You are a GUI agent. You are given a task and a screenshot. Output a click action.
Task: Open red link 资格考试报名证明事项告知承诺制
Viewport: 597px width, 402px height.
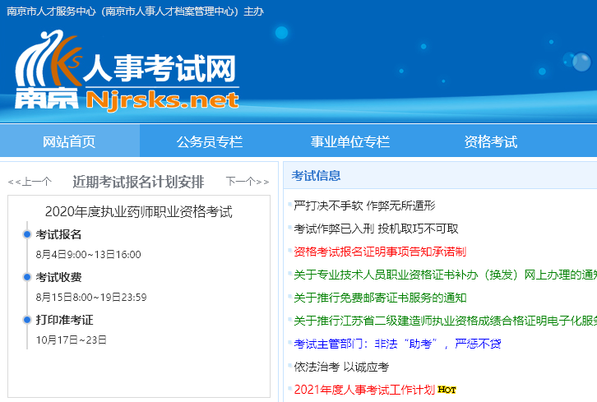(380, 252)
